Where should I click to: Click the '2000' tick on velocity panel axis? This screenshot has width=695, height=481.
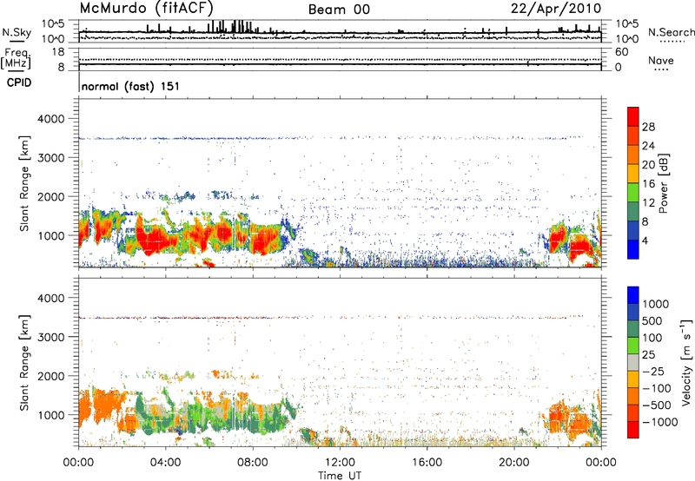(x=51, y=376)
